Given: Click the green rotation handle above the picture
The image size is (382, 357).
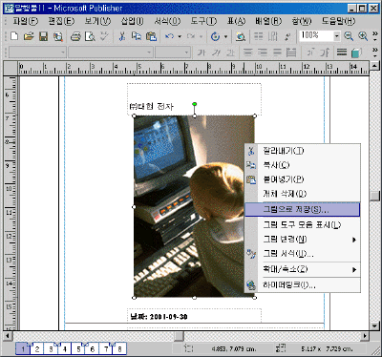Looking at the screenshot, I should point(195,104).
